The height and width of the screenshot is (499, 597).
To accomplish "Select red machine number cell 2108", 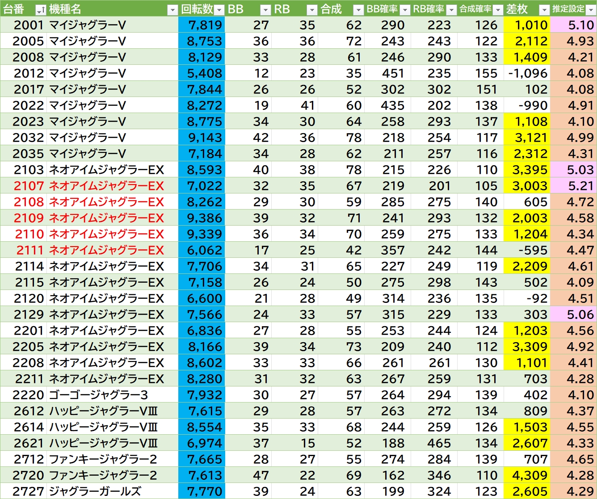I will click(x=23, y=202).
